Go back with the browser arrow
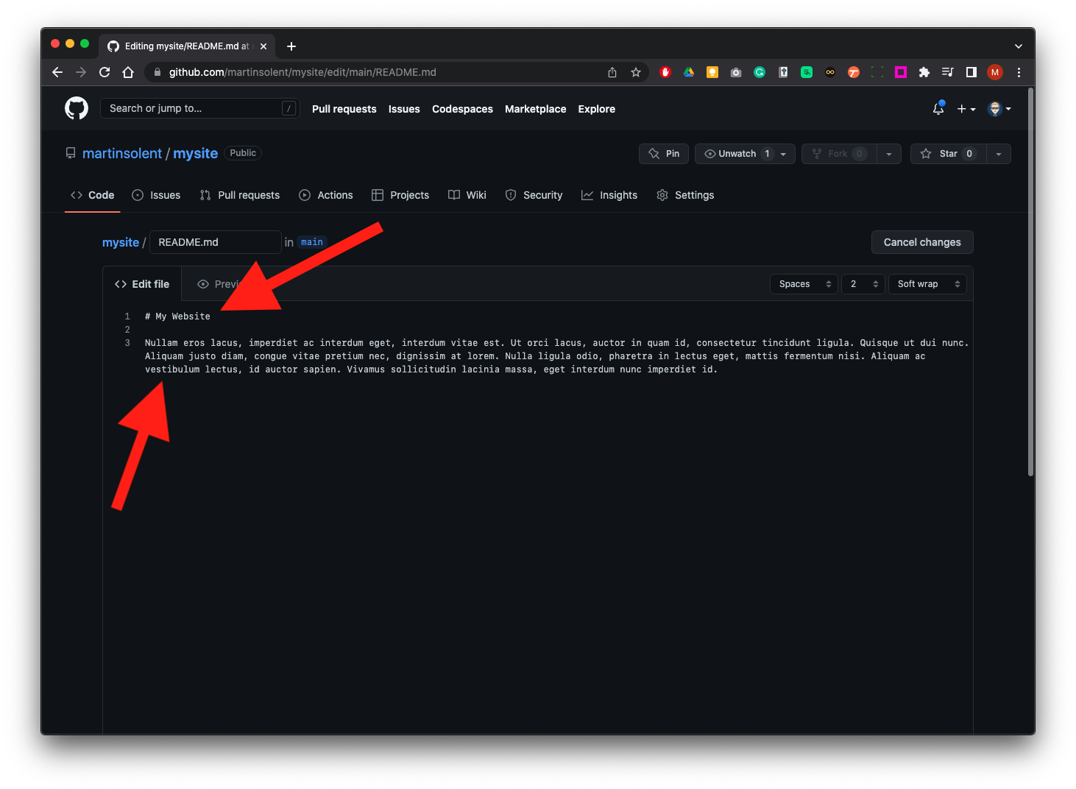 coord(57,72)
